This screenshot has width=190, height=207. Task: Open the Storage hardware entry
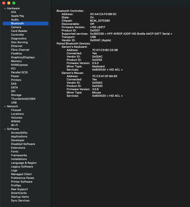tap(16, 95)
